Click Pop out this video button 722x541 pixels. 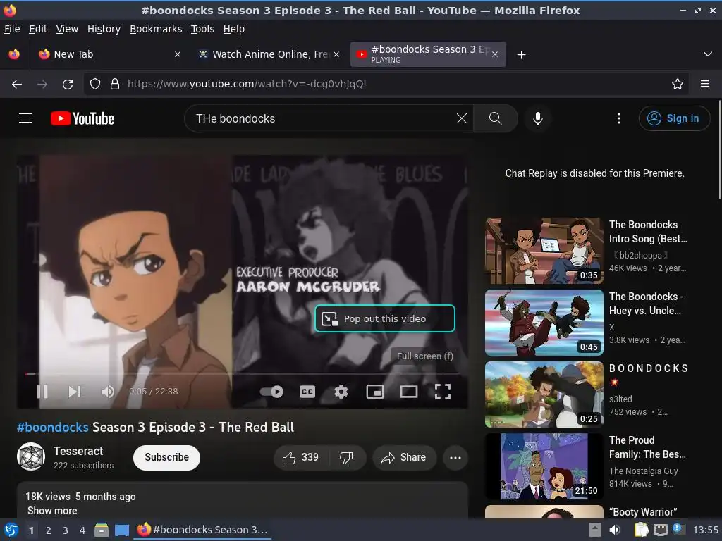coord(385,318)
